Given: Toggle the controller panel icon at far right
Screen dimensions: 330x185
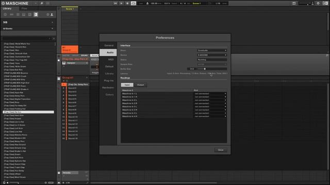Looking at the screenshot, I should coord(325,4).
